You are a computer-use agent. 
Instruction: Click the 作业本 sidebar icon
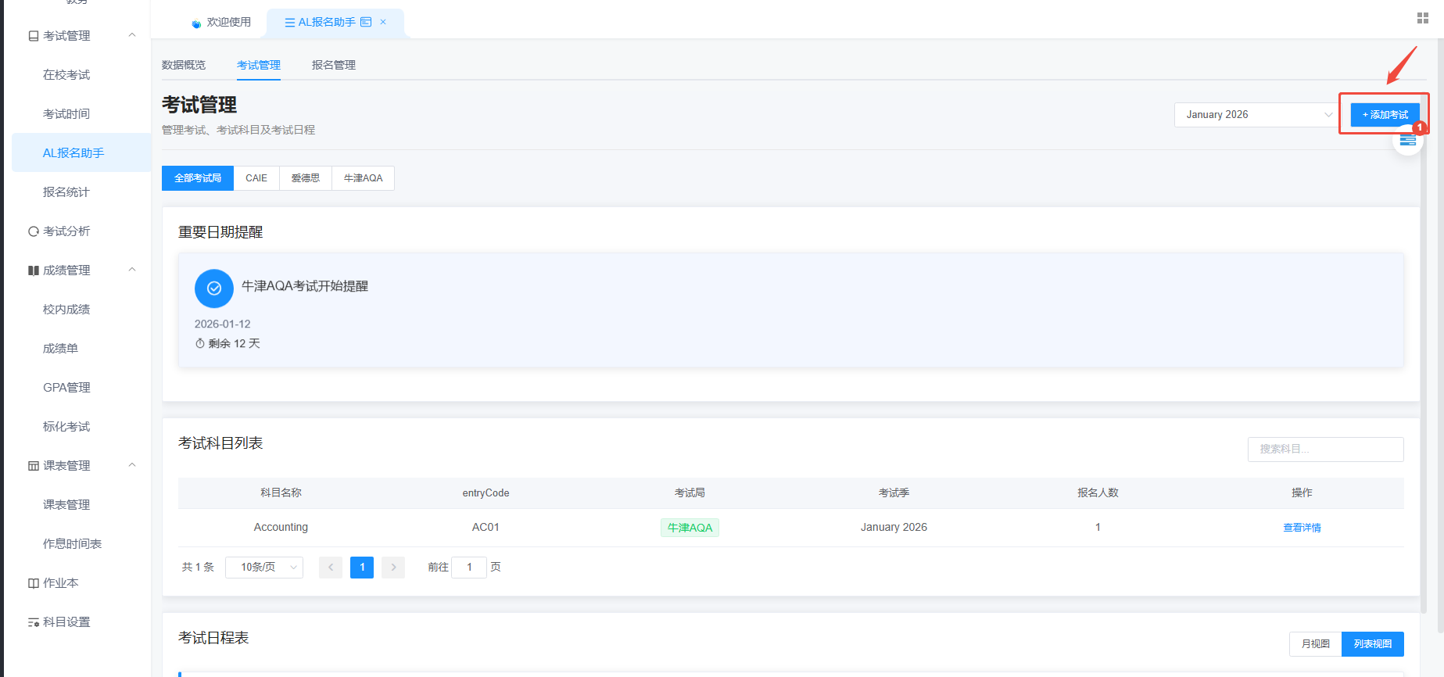click(34, 583)
